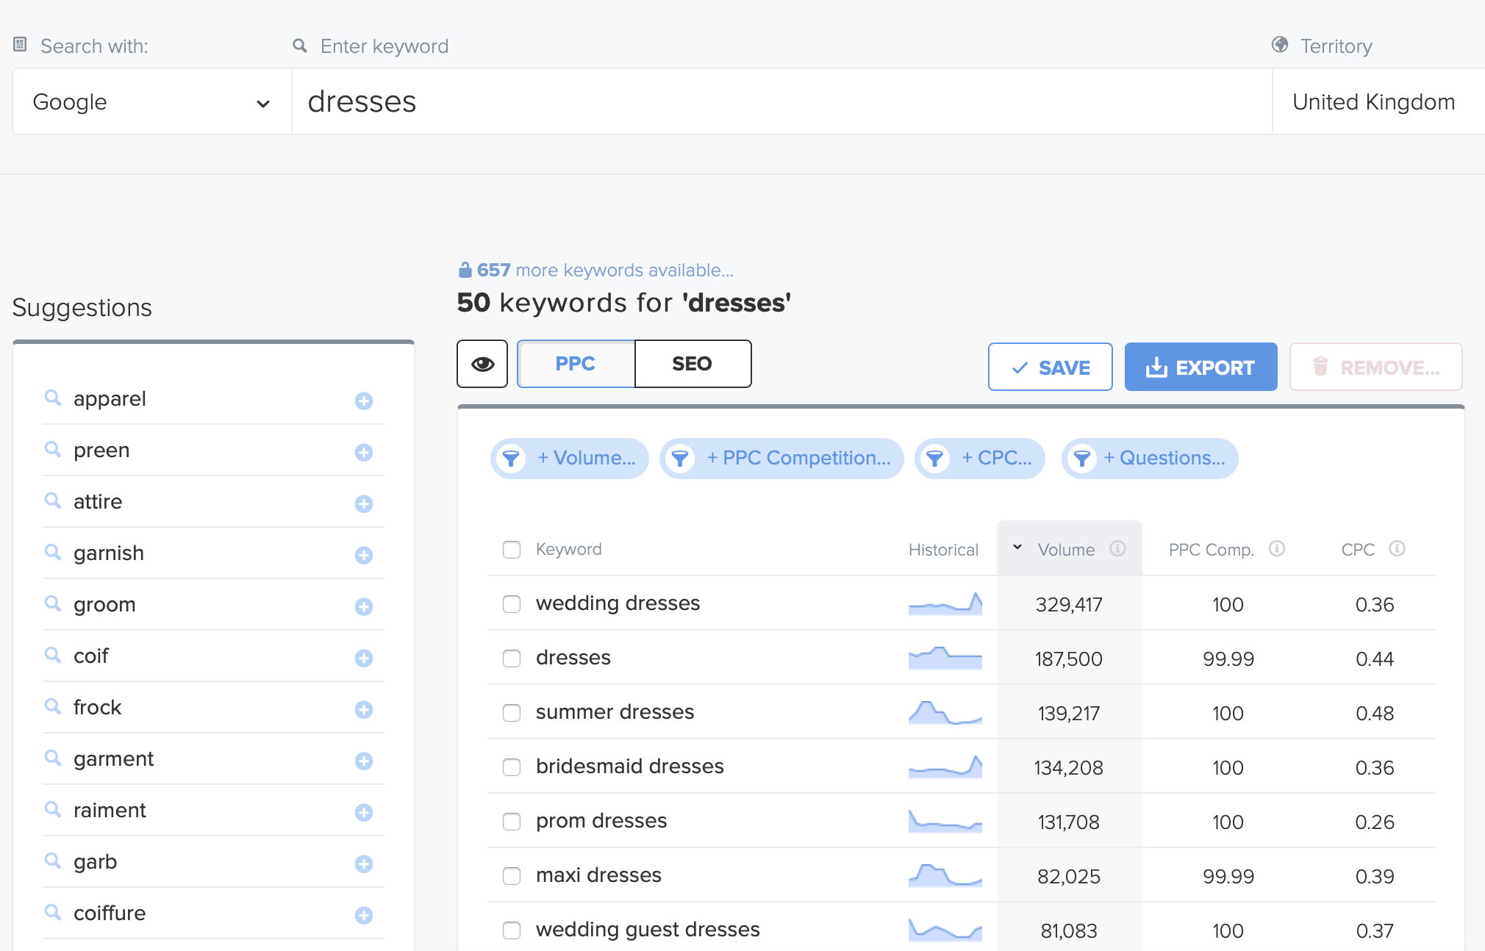Add preen suggestion with plus icon

pos(364,452)
